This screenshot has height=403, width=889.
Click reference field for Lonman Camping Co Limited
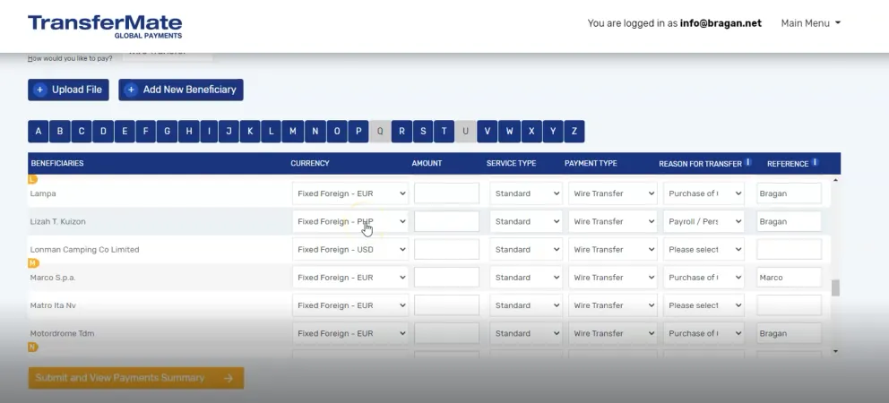(x=789, y=249)
